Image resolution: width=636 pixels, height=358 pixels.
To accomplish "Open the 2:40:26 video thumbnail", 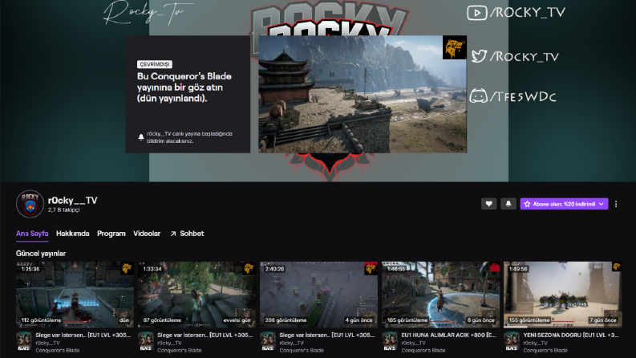I will [319, 295].
